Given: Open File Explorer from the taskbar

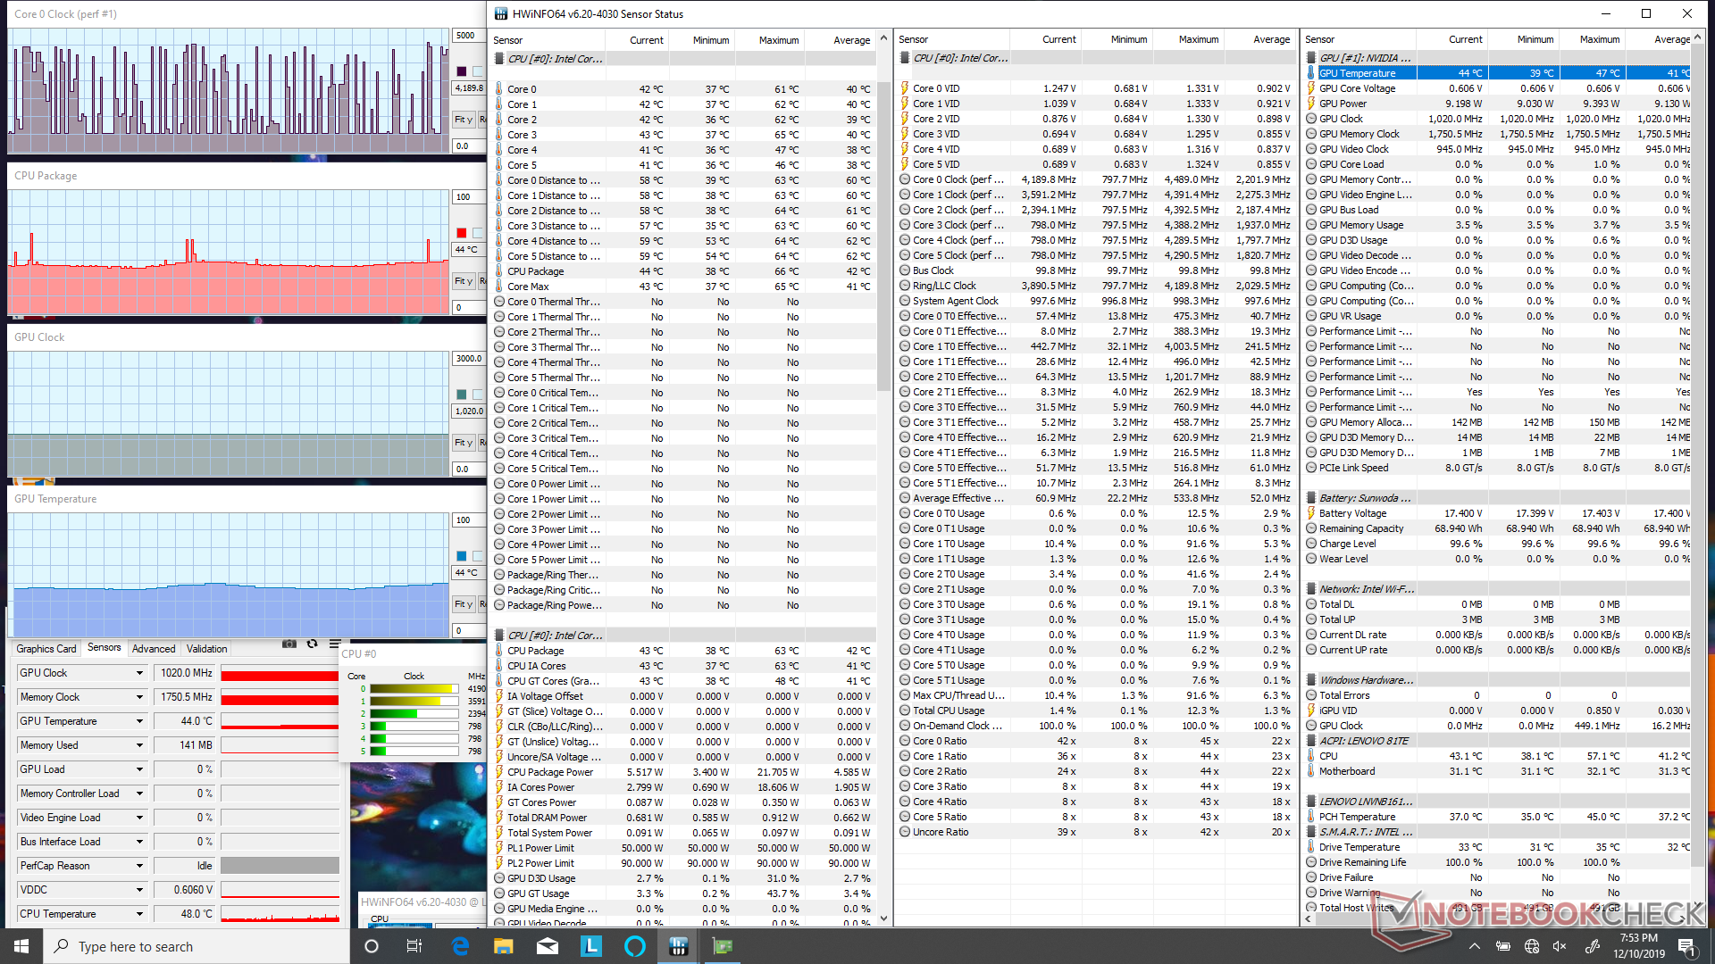Looking at the screenshot, I should click(x=504, y=946).
